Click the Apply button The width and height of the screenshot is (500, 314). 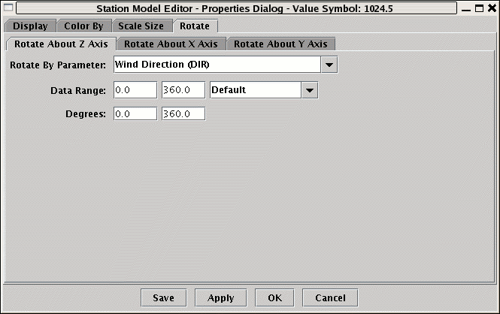[220, 297]
